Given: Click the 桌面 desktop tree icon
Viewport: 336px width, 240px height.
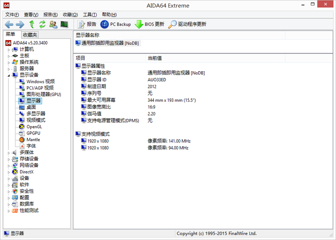Looking at the screenshot, I should pyautogui.click(x=22, y=107).
